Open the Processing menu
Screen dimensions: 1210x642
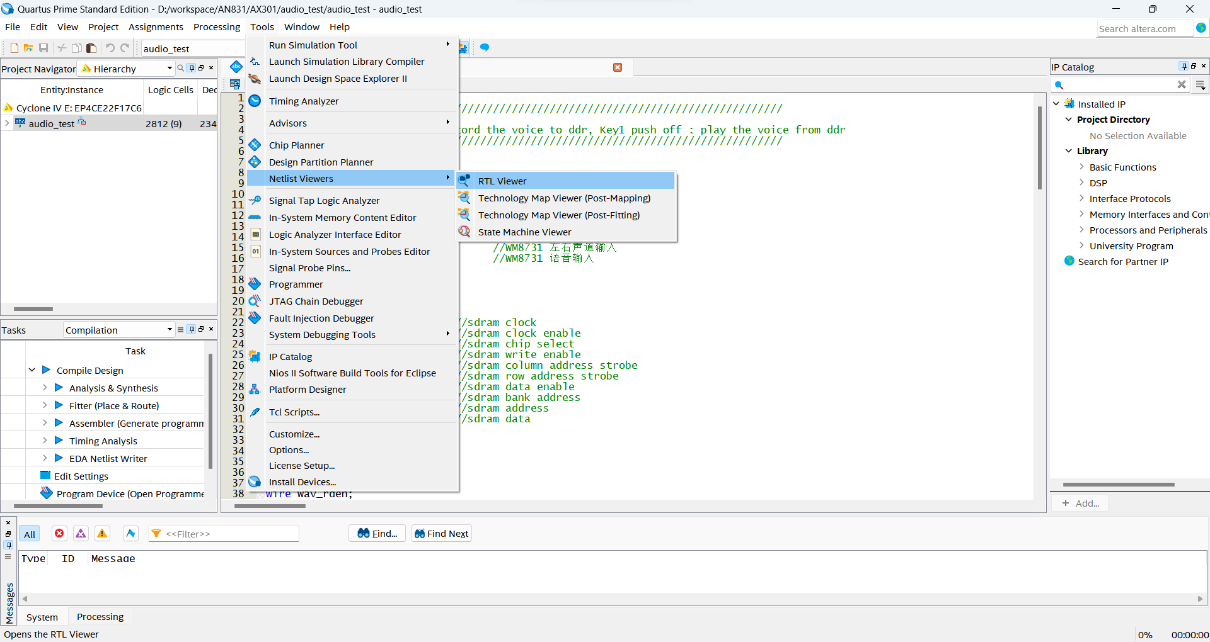coord(216,26)
